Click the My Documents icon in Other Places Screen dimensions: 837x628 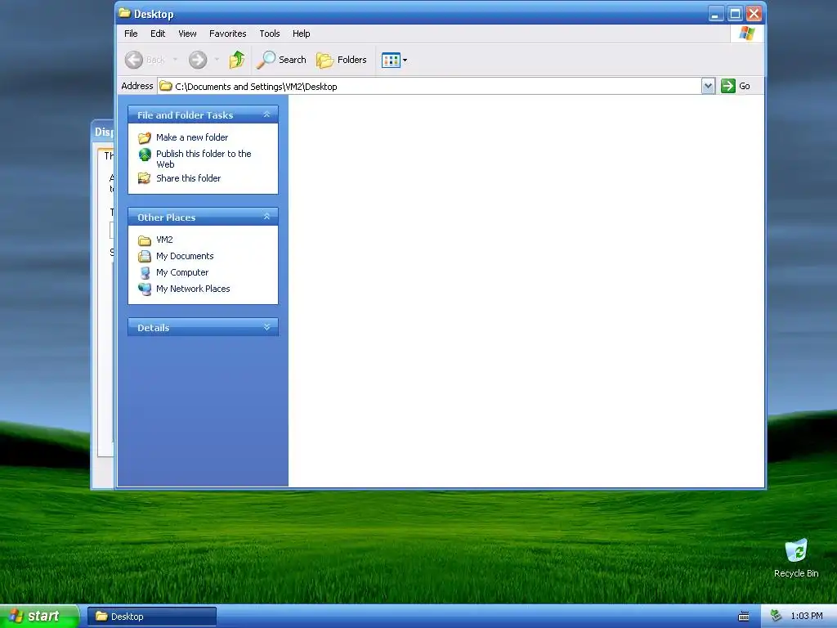click(x=145, y=256)
